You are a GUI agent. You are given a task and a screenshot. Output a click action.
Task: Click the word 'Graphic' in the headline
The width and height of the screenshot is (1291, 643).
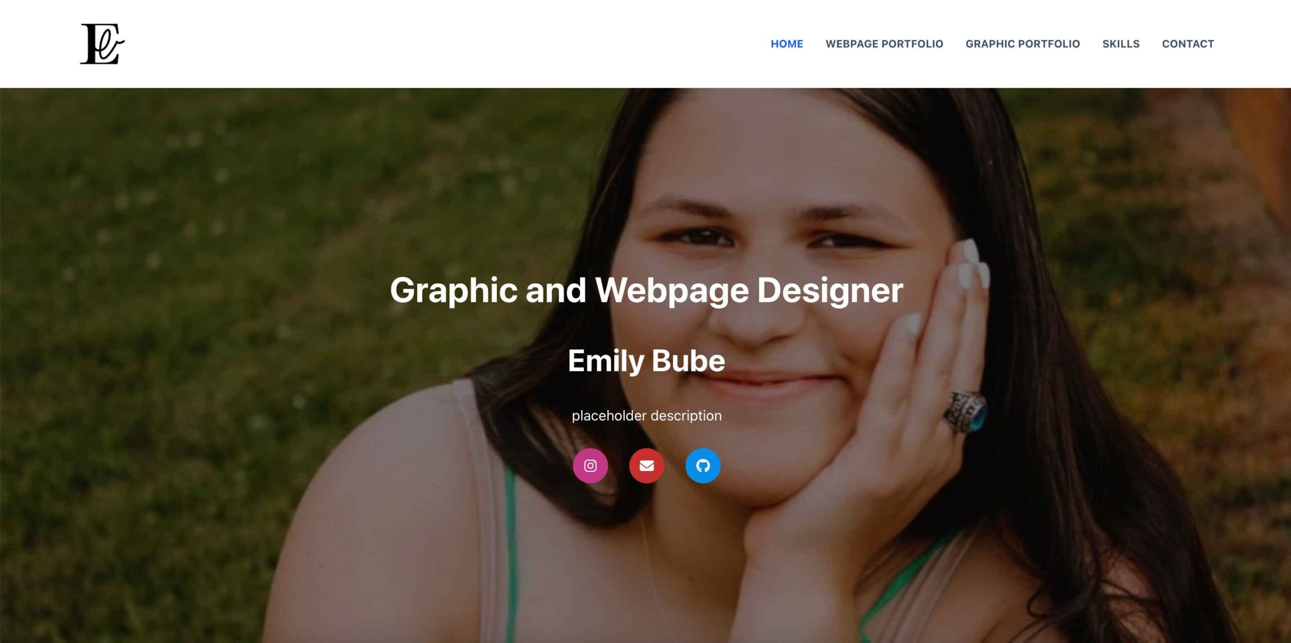[x=453, y=291]
